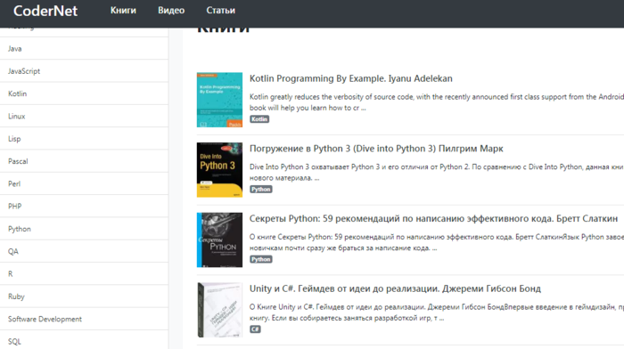
Task: Select the Java category
Action: click(84, 48)
